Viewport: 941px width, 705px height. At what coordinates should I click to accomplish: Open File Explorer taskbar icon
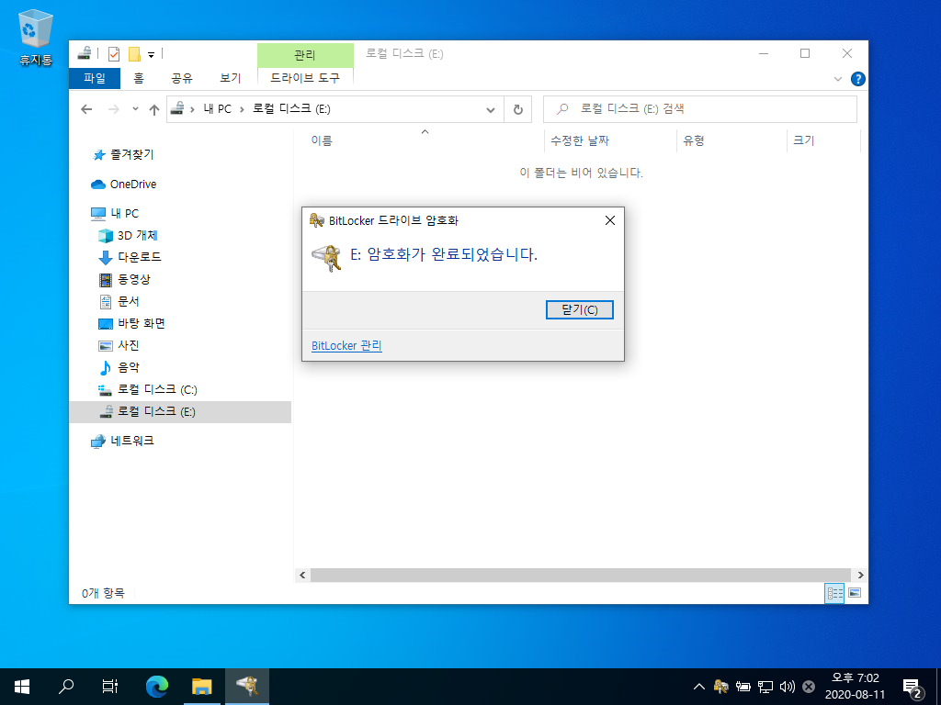tap(202, 687)
